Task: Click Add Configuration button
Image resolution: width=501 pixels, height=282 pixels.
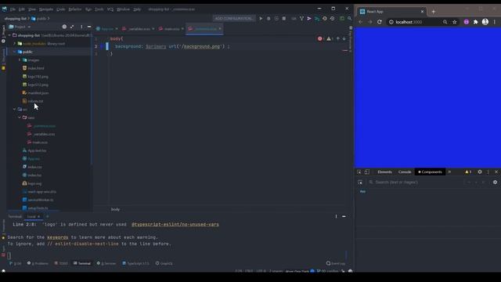Action: click(234, 19)
